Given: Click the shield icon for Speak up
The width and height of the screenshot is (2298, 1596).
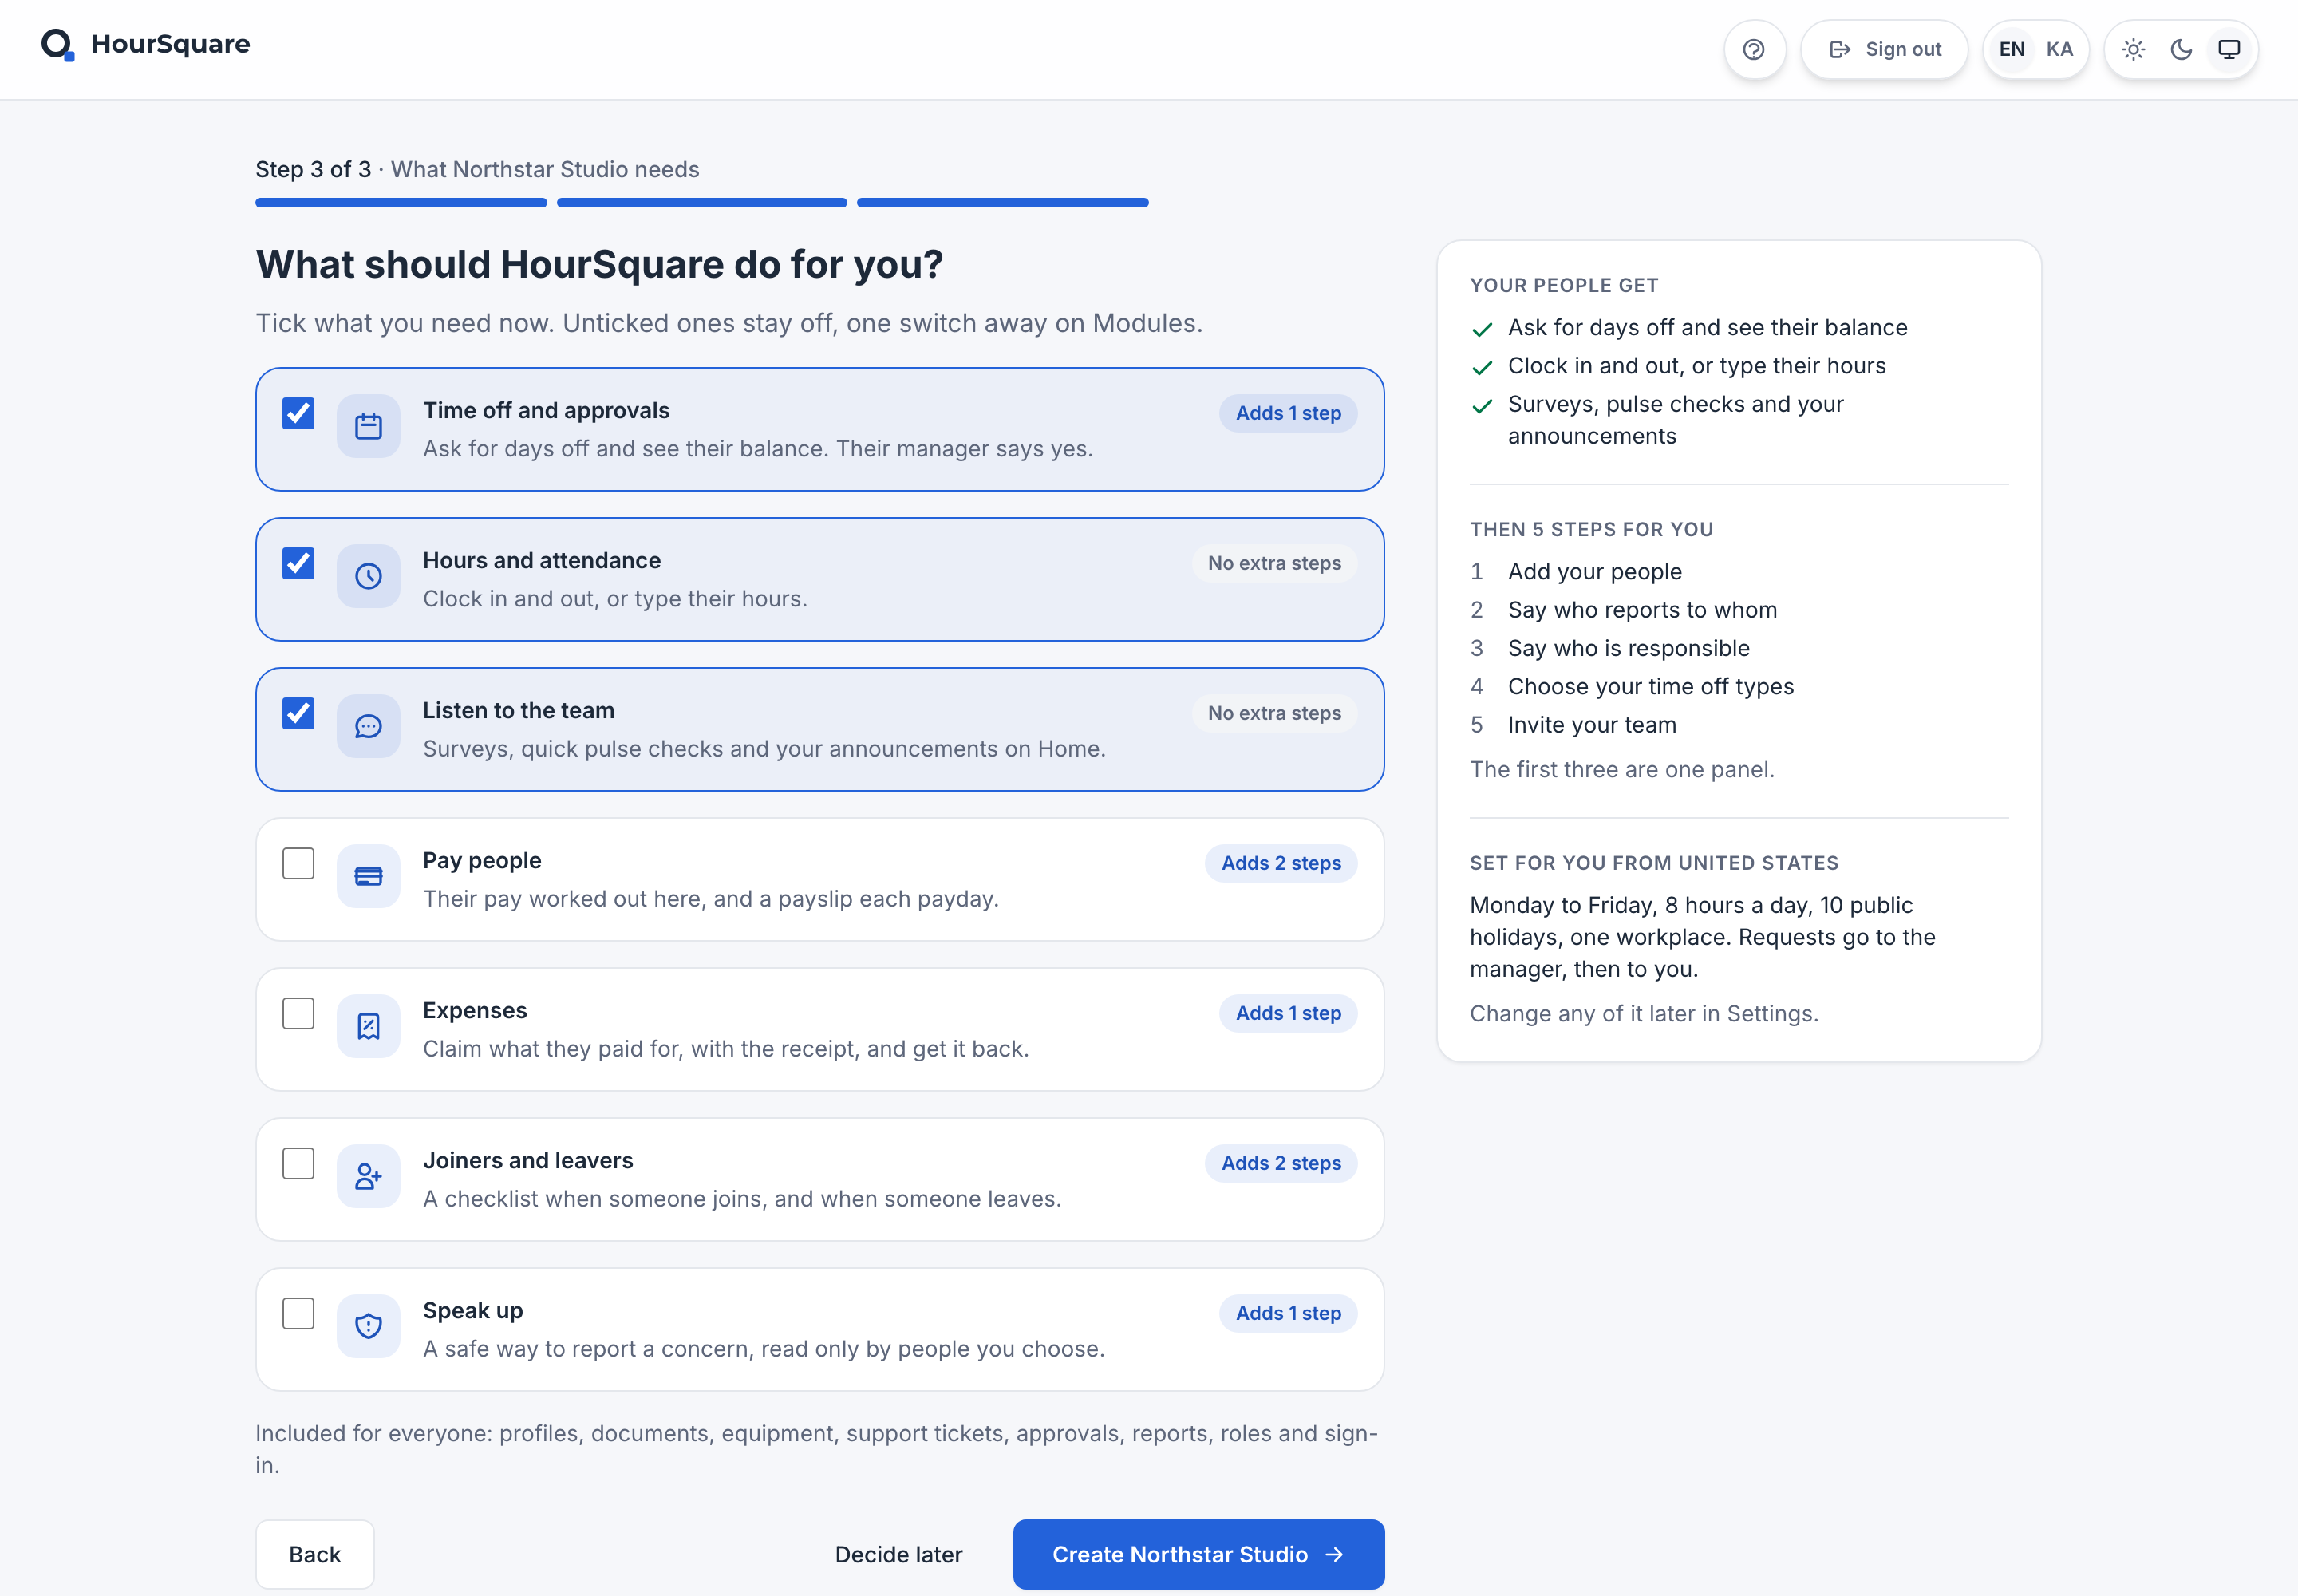Looking at the screenshot, I should coord(368,1327).
